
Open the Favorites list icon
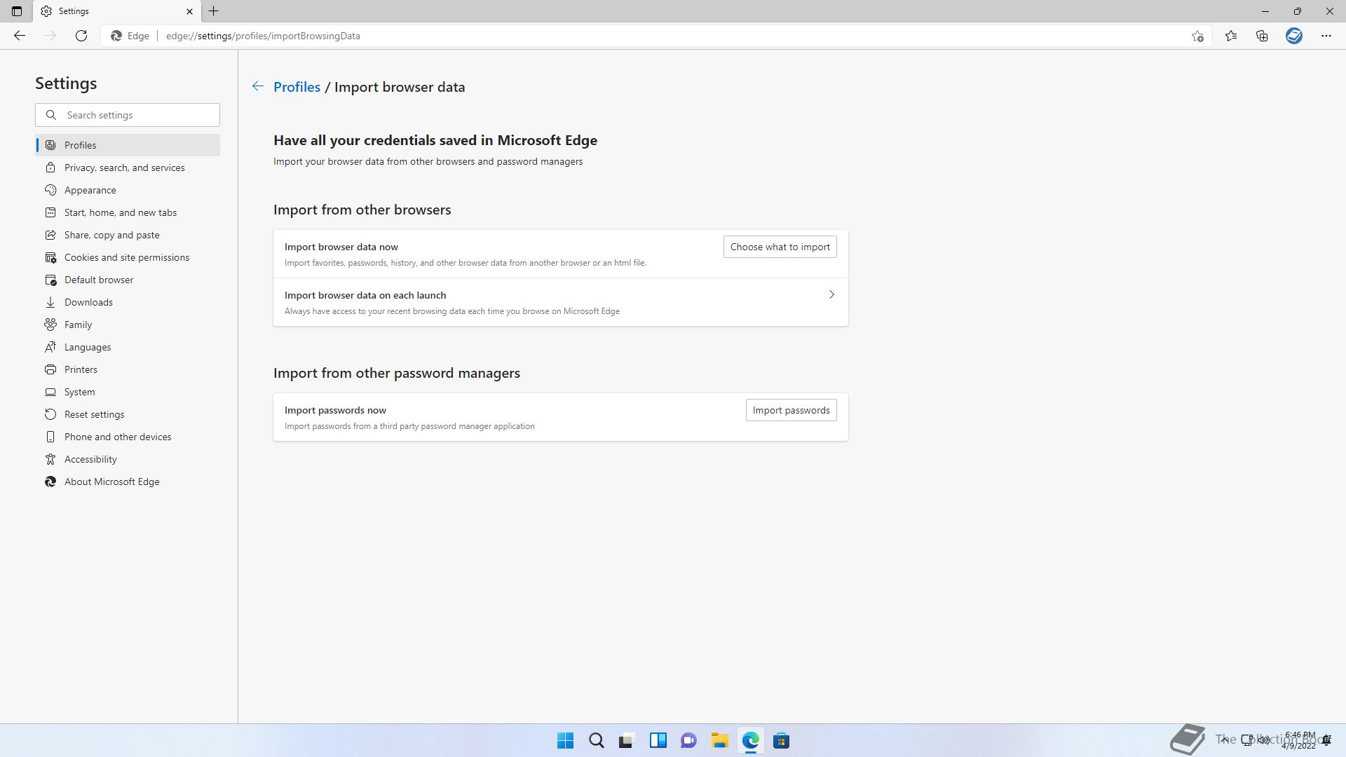pos(1231,36)
